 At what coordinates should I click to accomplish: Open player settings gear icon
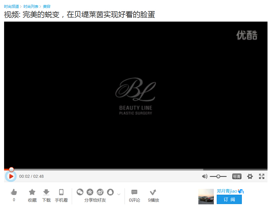pos(250,177)
